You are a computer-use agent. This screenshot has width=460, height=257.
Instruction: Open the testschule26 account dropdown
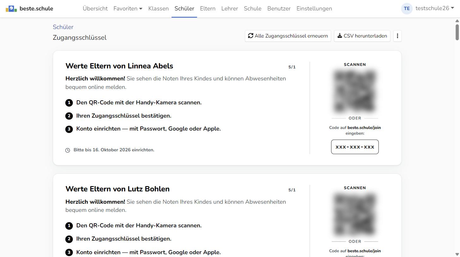coord(434,9)
